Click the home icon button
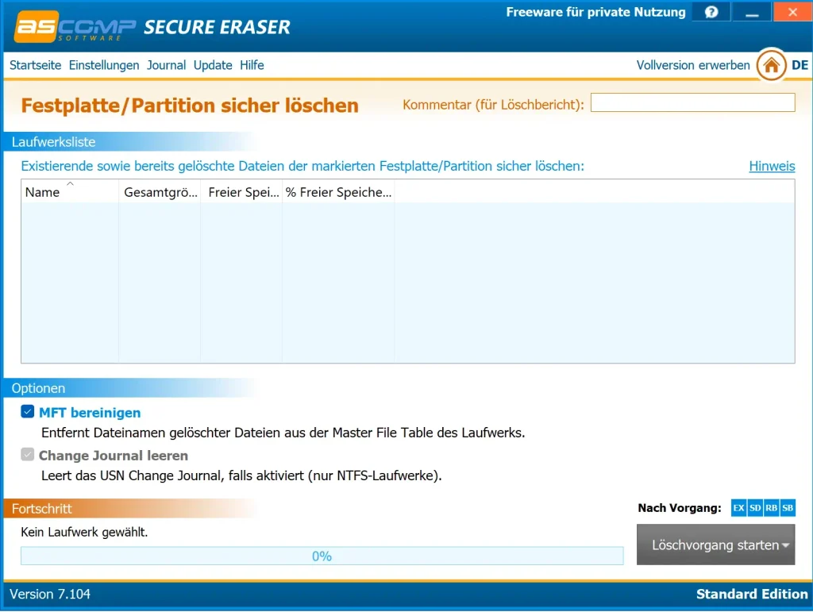 pos(771,65)
